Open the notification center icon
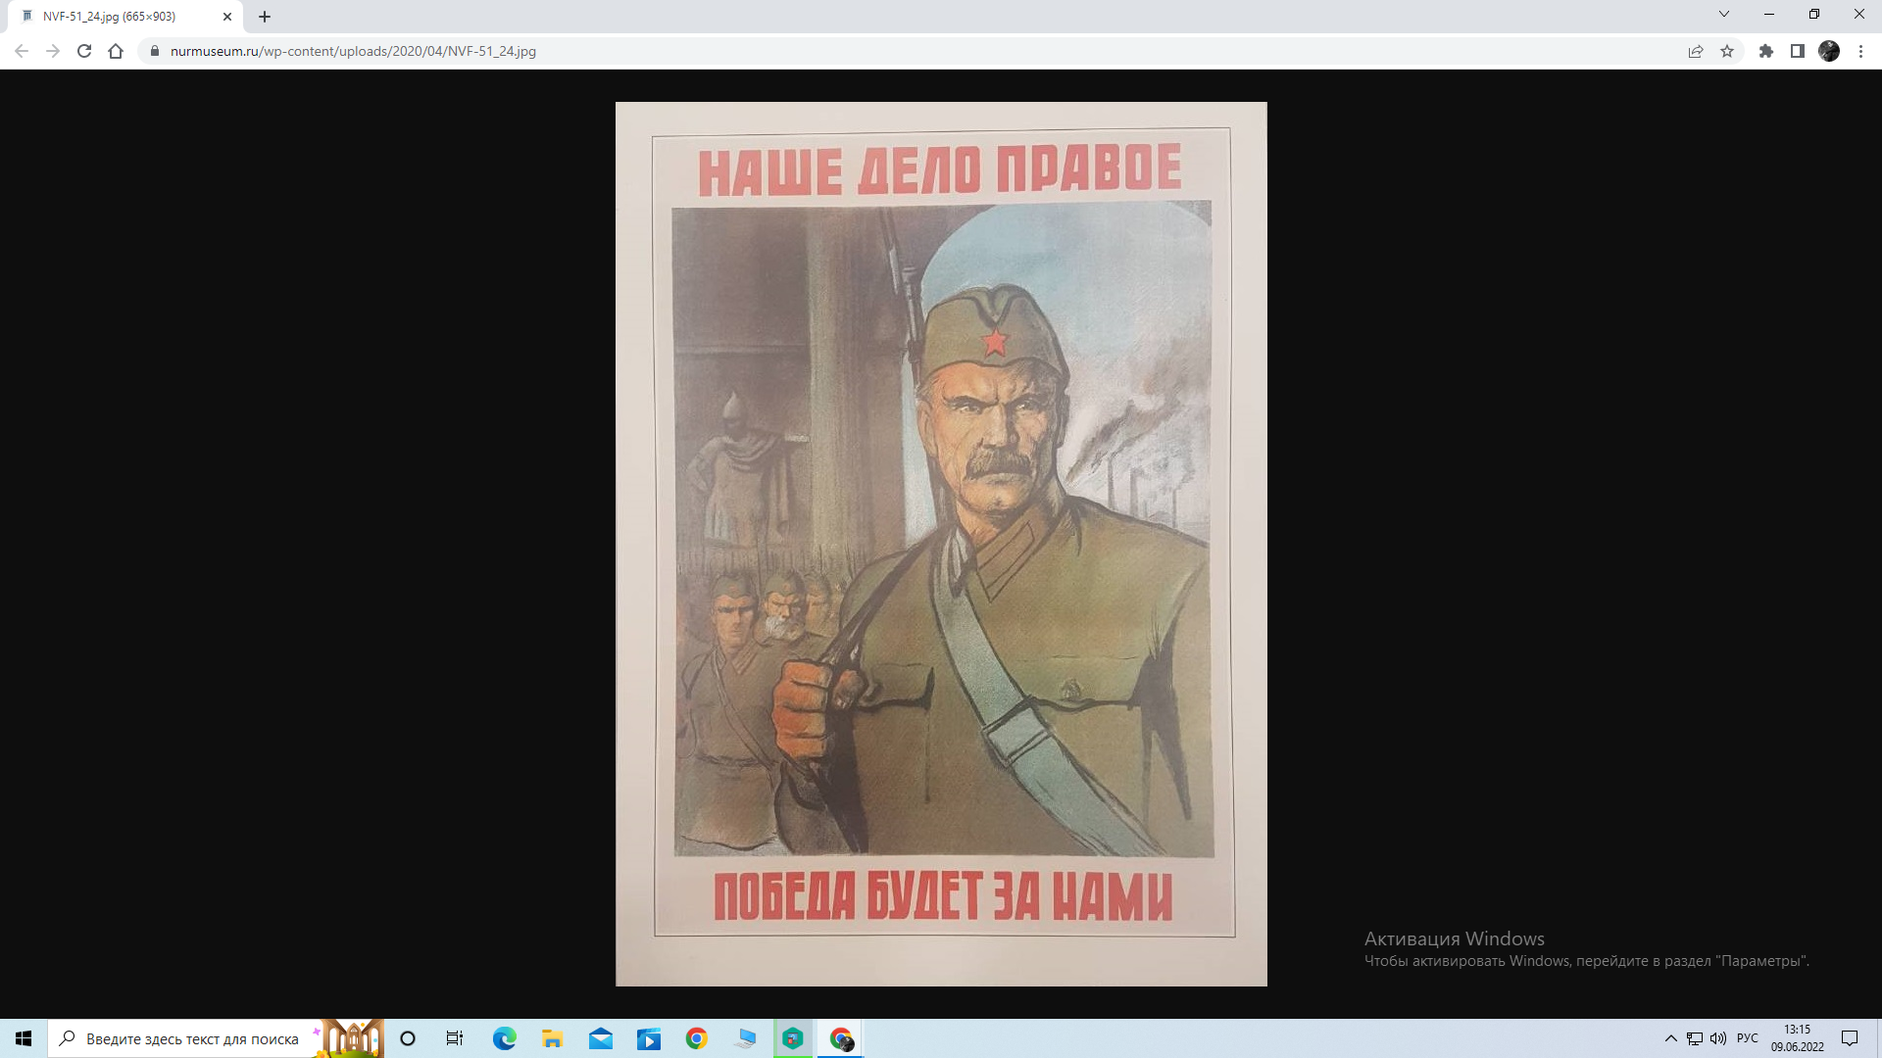The image size is (1882, 1058). coord(1850,1038)
